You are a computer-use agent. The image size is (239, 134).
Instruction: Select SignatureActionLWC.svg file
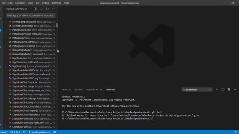[x=31, y=79]
